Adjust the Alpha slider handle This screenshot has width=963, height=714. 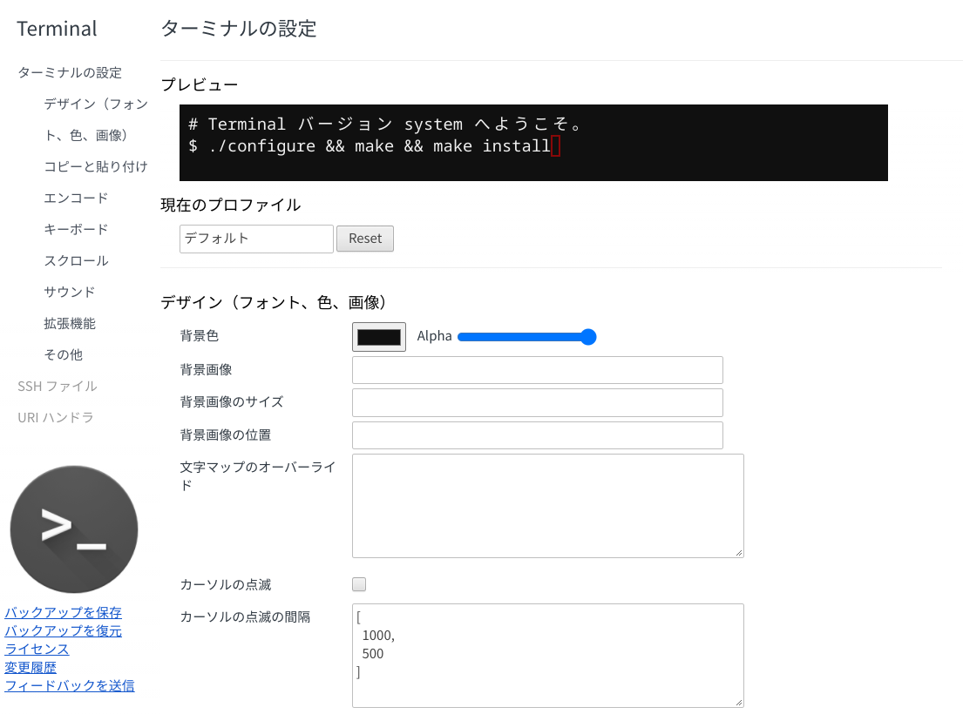tap(587, 337)
